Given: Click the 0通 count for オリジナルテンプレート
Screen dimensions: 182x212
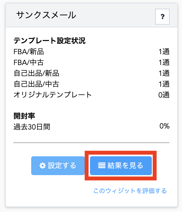Looking at the screenshot, I should point(164,95).
